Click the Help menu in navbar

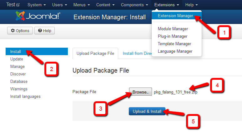pos(191,5)
